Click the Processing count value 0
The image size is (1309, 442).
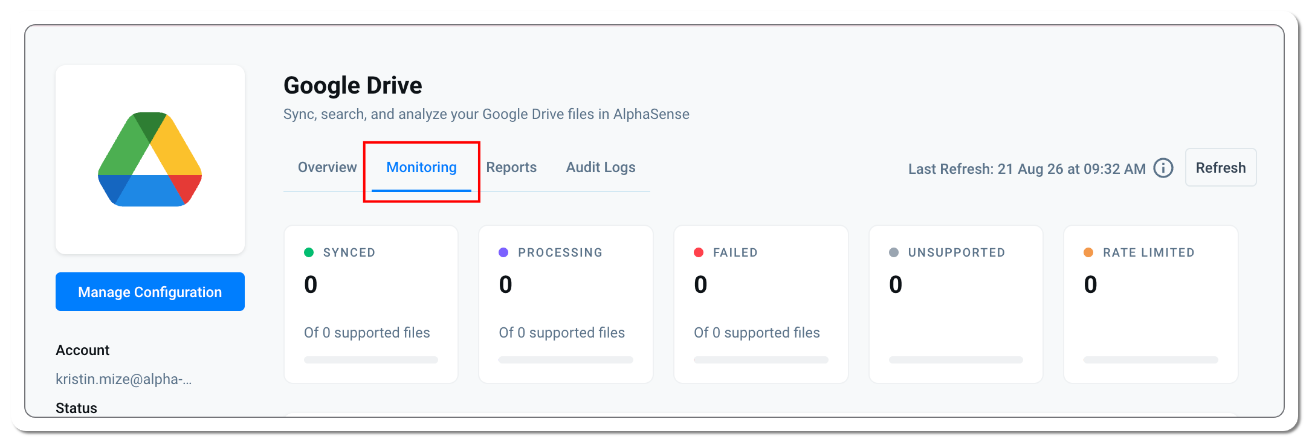point(506,284)
